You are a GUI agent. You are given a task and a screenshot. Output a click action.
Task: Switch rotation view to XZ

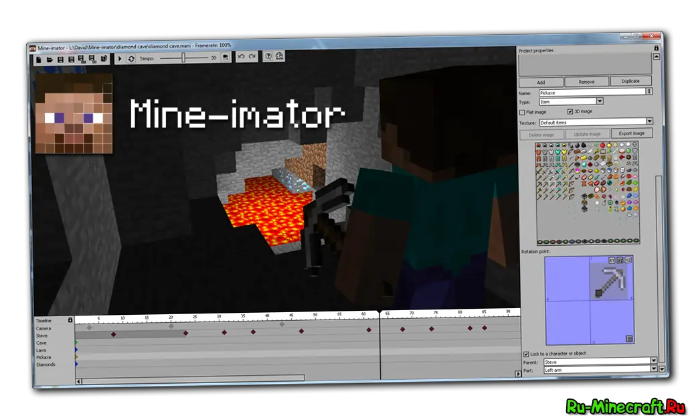pos(620,261)
